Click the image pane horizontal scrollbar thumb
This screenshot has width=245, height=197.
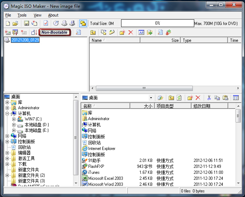(144, 88)
